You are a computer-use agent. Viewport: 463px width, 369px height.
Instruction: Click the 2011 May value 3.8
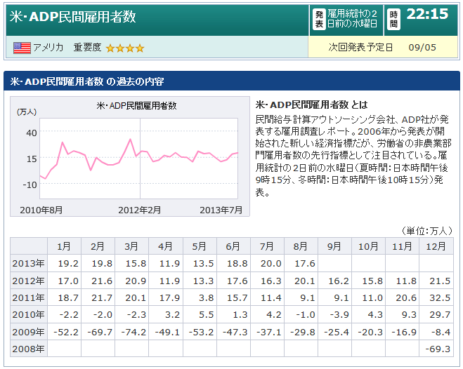click(206, 297)
